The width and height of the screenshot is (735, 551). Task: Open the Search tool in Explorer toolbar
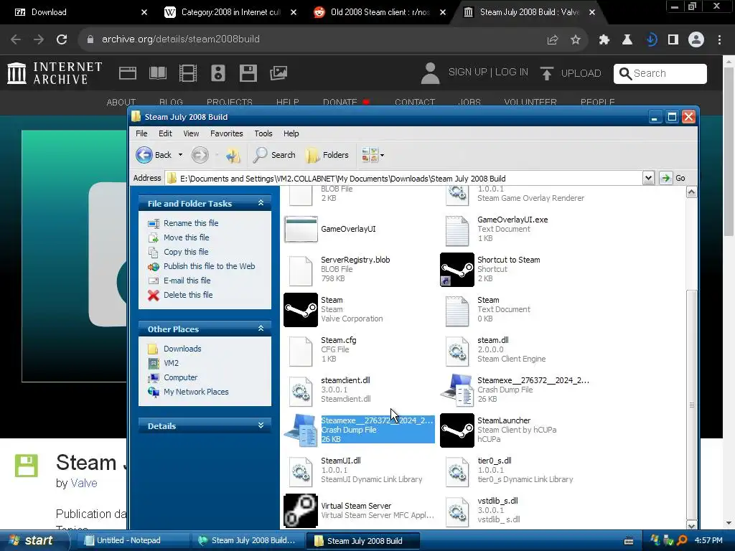tap(274, 155)
